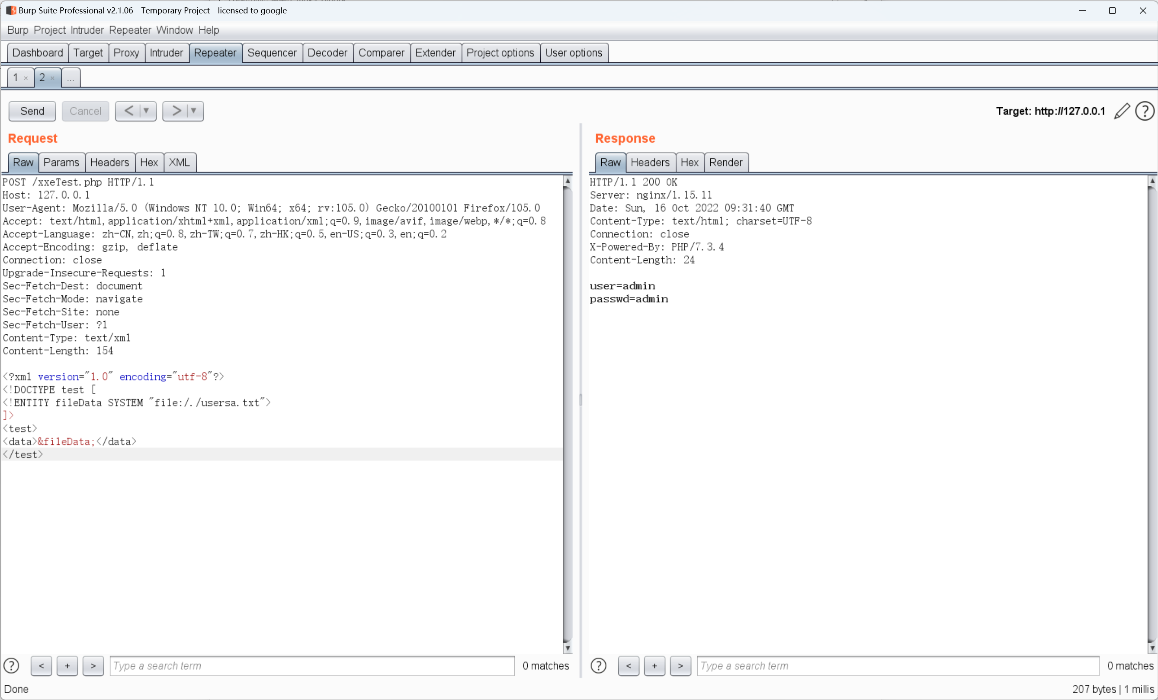Open the Repeater menu
The width and height of the screenshot is (1158, 700).
(x=130, y=30)
